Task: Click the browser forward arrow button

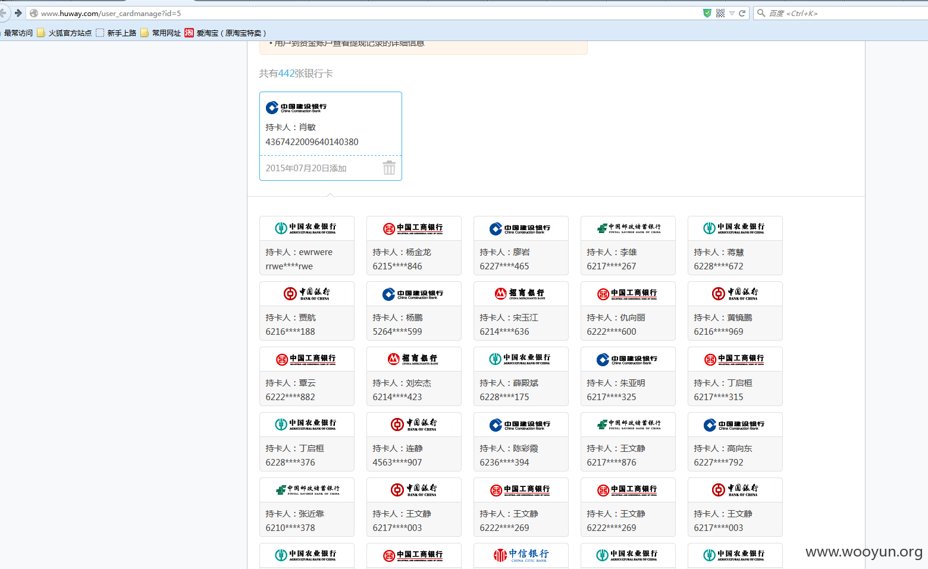Action: click(x=18, y=12)
